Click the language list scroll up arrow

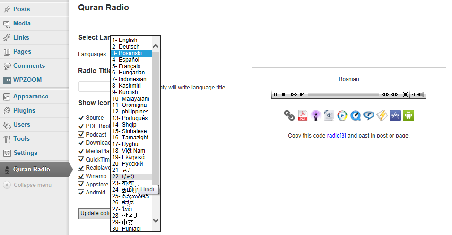(156, 46)
